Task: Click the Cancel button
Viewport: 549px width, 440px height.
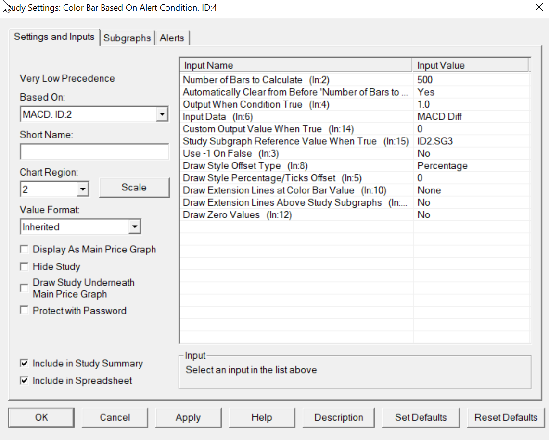Action: [x=115, y=417]
